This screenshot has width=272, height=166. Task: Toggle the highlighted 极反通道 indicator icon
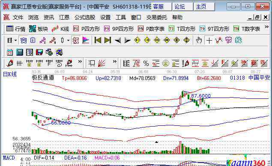coord(76,40)
